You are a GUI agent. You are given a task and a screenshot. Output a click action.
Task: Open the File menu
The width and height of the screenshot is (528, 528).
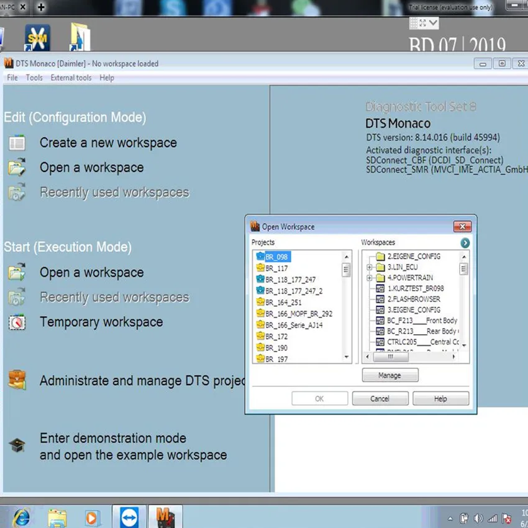(x=12, y=78)
